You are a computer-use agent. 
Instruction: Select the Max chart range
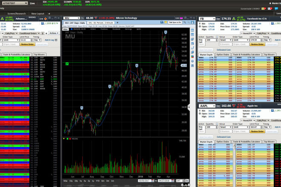[x=65, y=181]
